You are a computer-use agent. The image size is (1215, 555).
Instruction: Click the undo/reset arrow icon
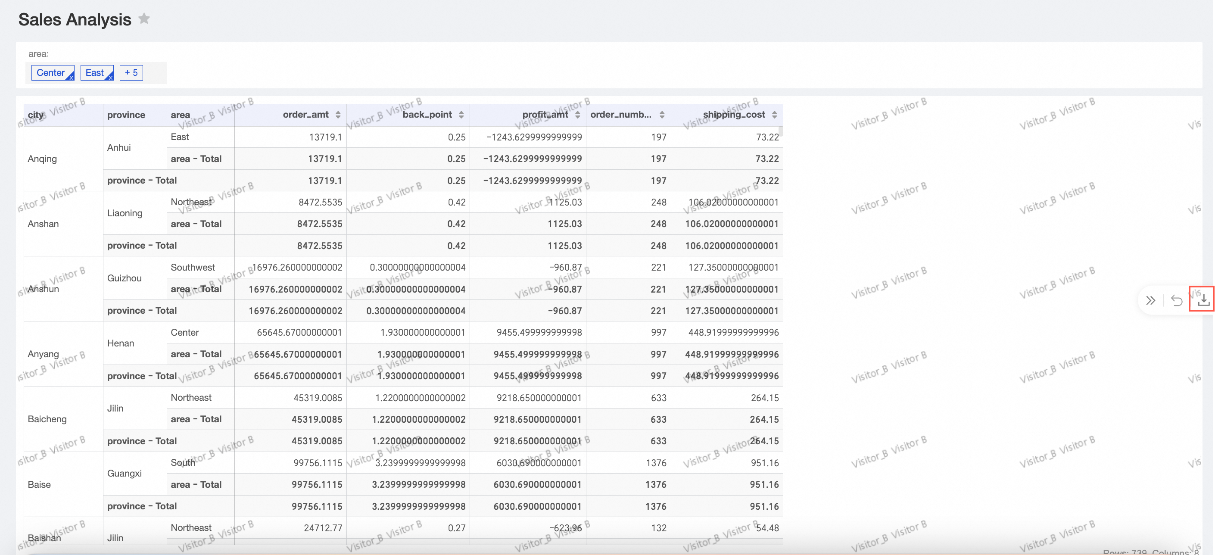pos(1176,300)
